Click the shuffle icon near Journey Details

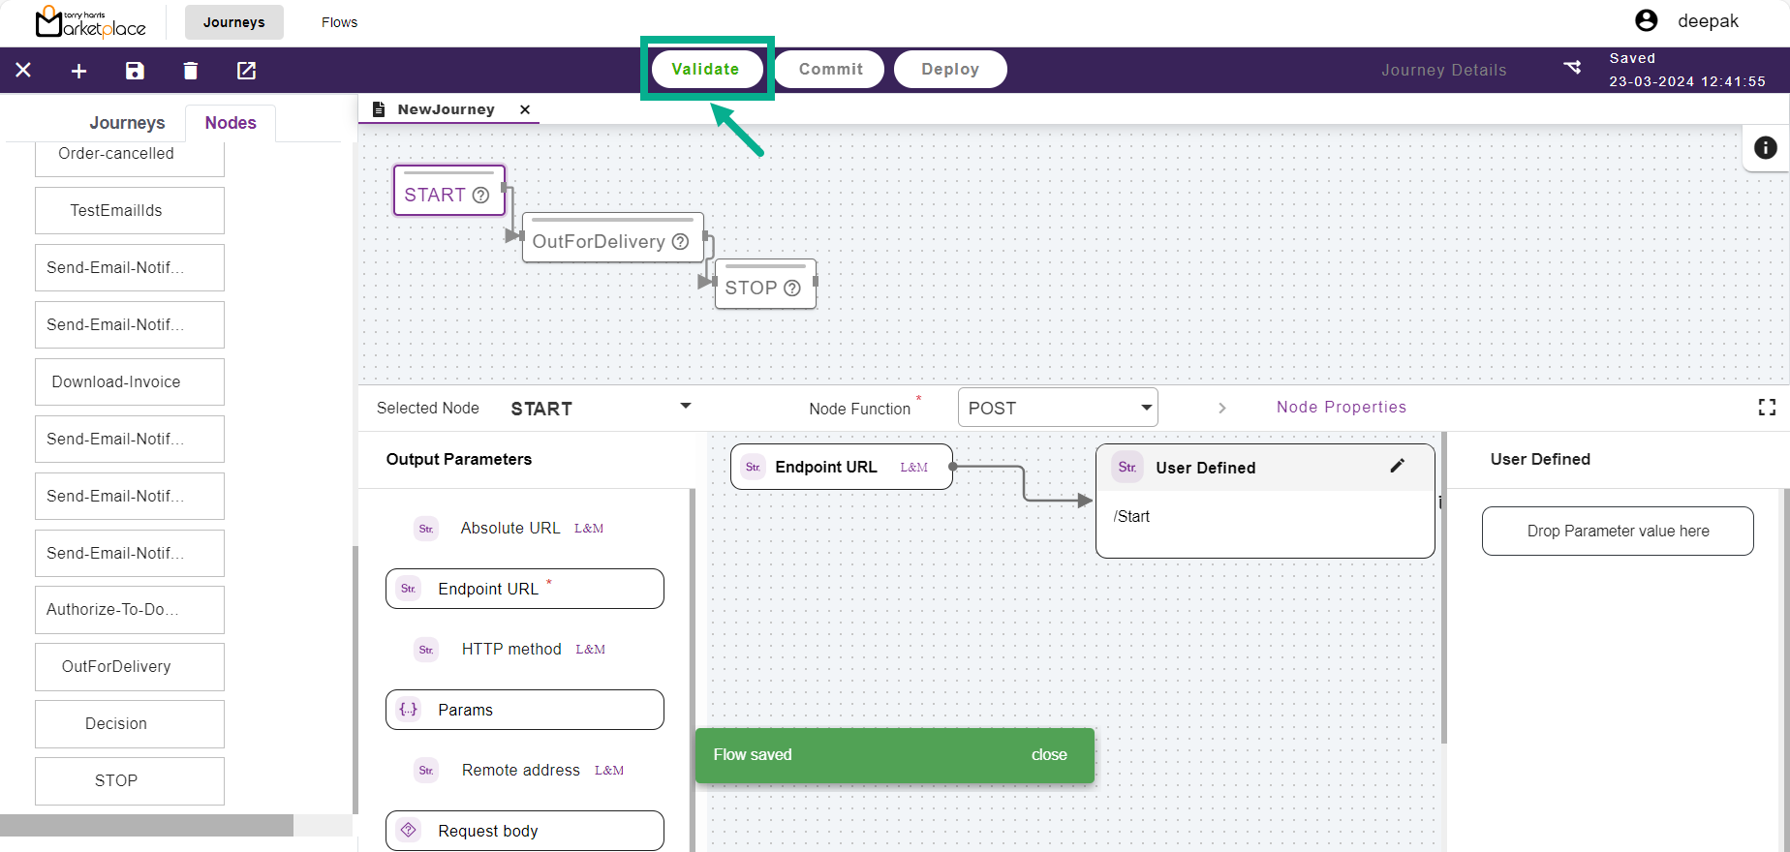[x=1572, y=68]
